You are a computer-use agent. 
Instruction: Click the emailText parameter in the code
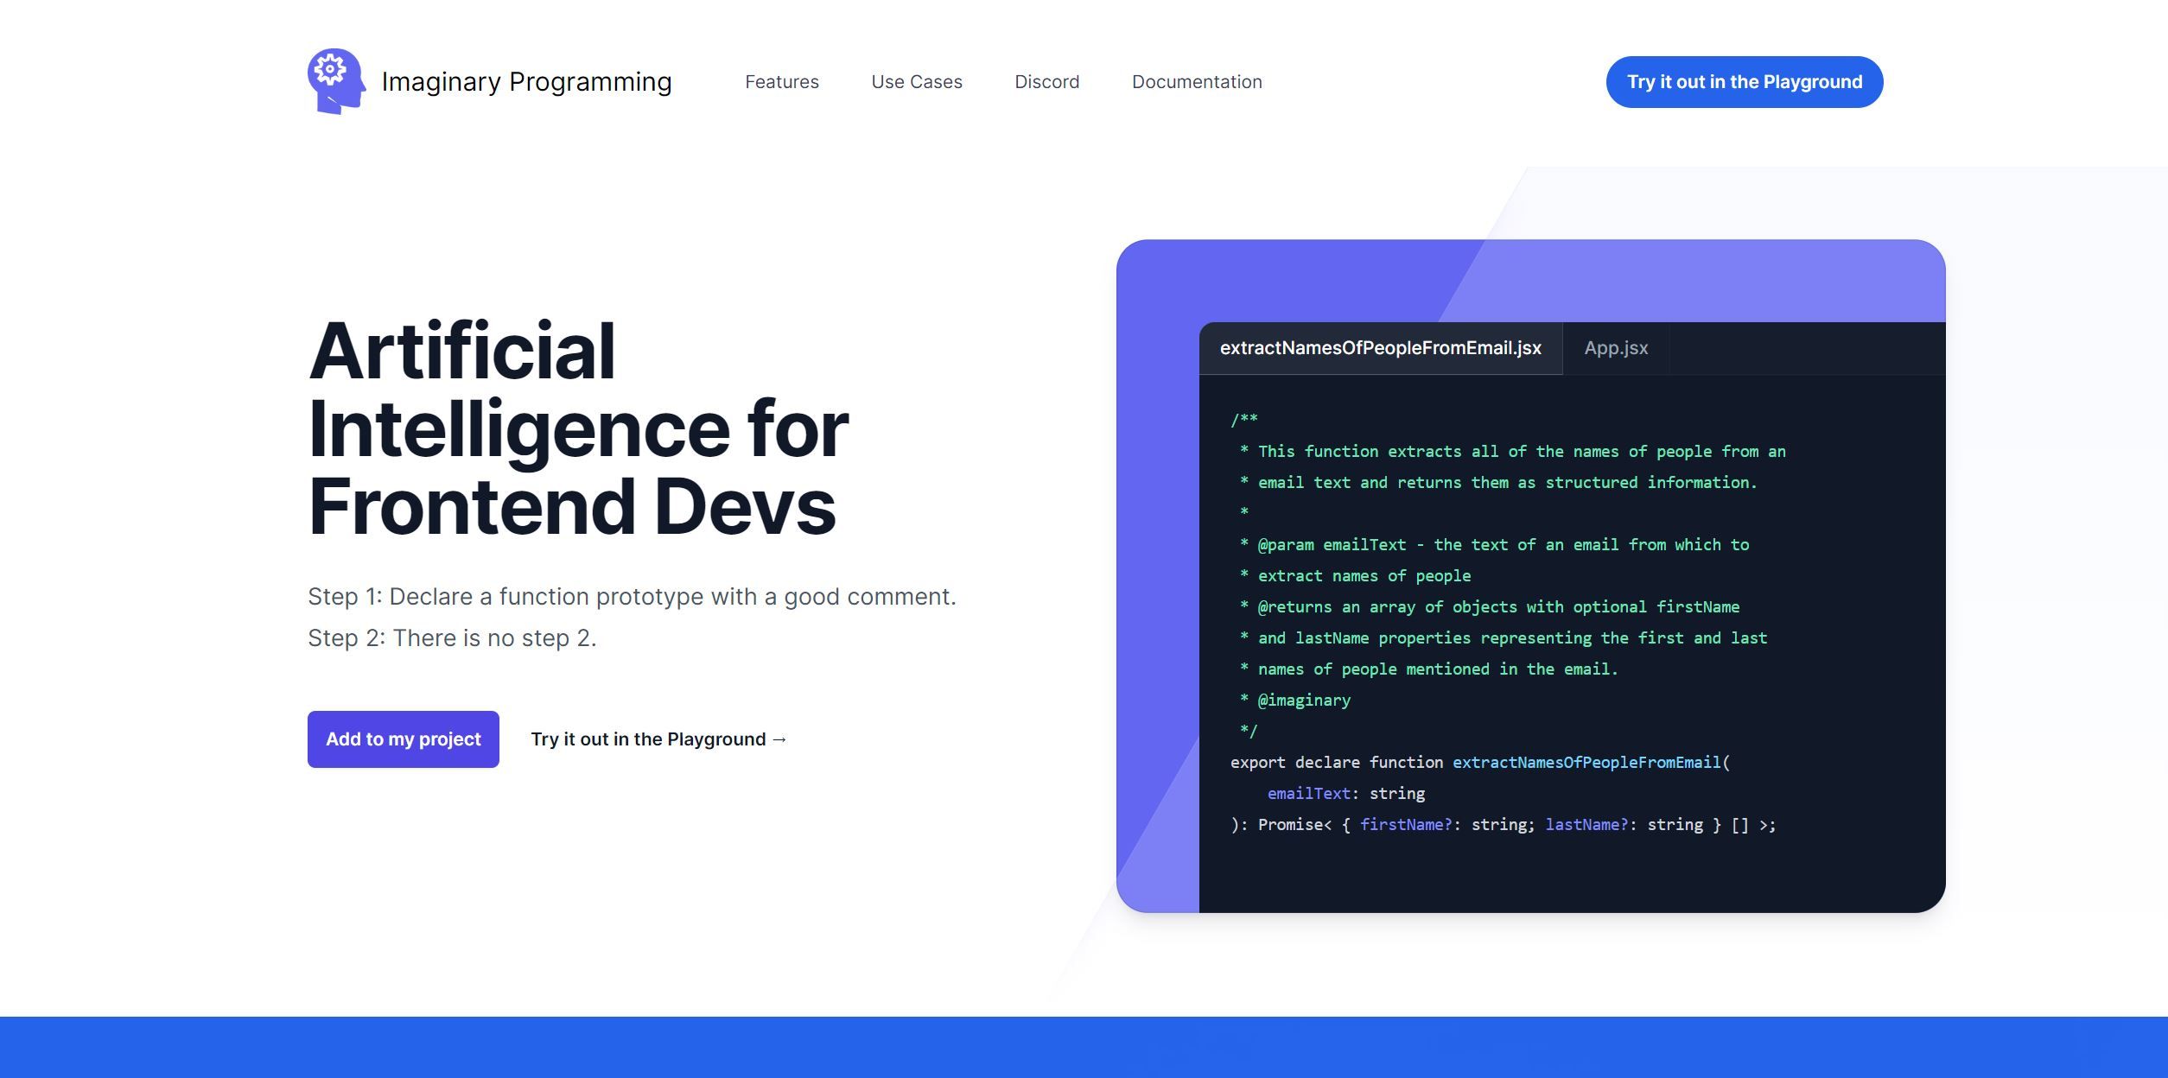click(x=1310, y=793)
